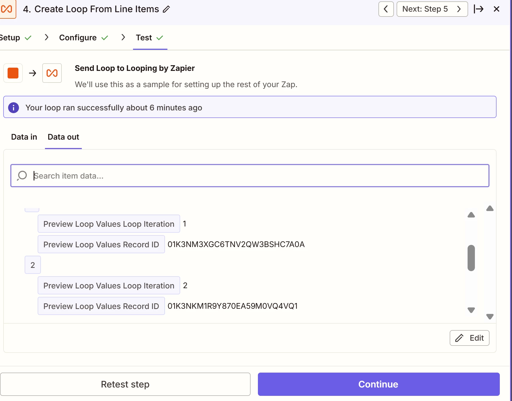Click outer scrollbar up arrow
The height and width of the screenshot is (401, 512).
(x=490, y=208)
